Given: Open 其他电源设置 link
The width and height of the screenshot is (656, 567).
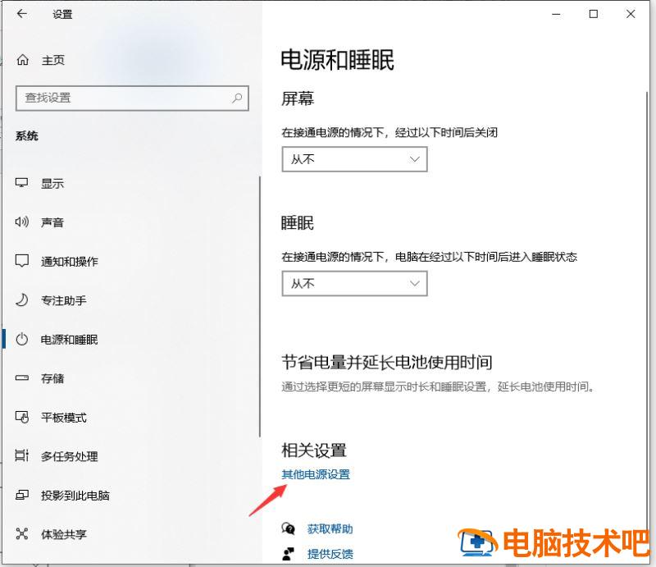Looking at the screenshot, I should pos(315,474).
